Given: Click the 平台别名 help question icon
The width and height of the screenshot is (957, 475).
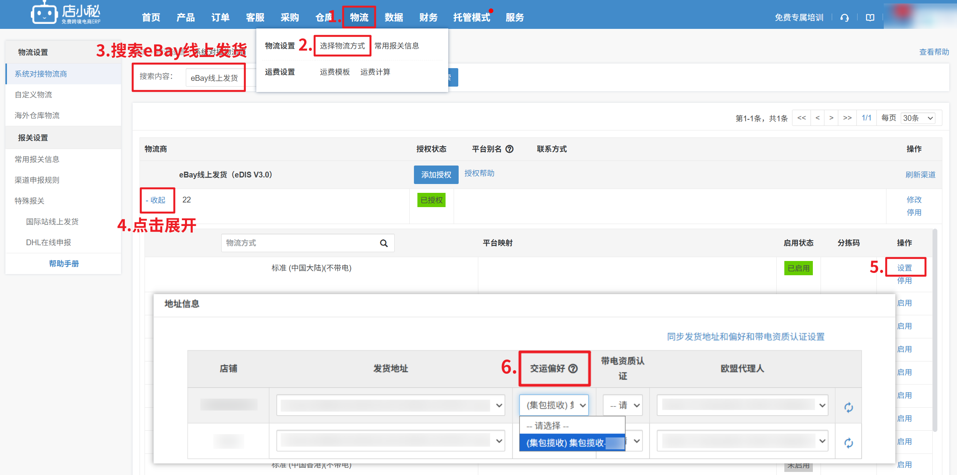Looking at the screenshot, I should pyautogui.click(x=510, y=149).
